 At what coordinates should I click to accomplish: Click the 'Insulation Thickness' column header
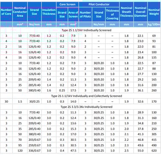click(x=49, y=12)
